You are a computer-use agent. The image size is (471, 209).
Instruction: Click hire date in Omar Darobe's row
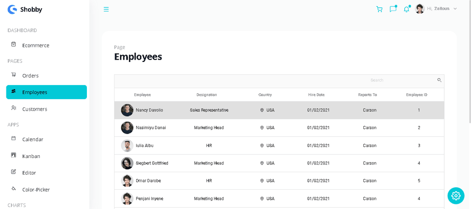tap(318, 181)
